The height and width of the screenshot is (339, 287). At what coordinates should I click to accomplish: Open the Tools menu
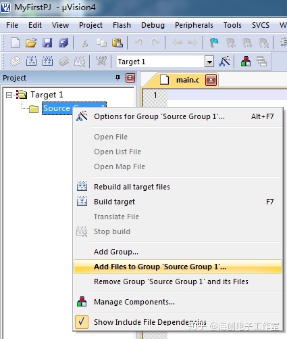point(232,25)
